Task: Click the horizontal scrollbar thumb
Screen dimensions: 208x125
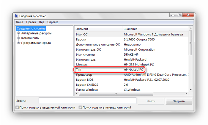Action: point(116,94)
